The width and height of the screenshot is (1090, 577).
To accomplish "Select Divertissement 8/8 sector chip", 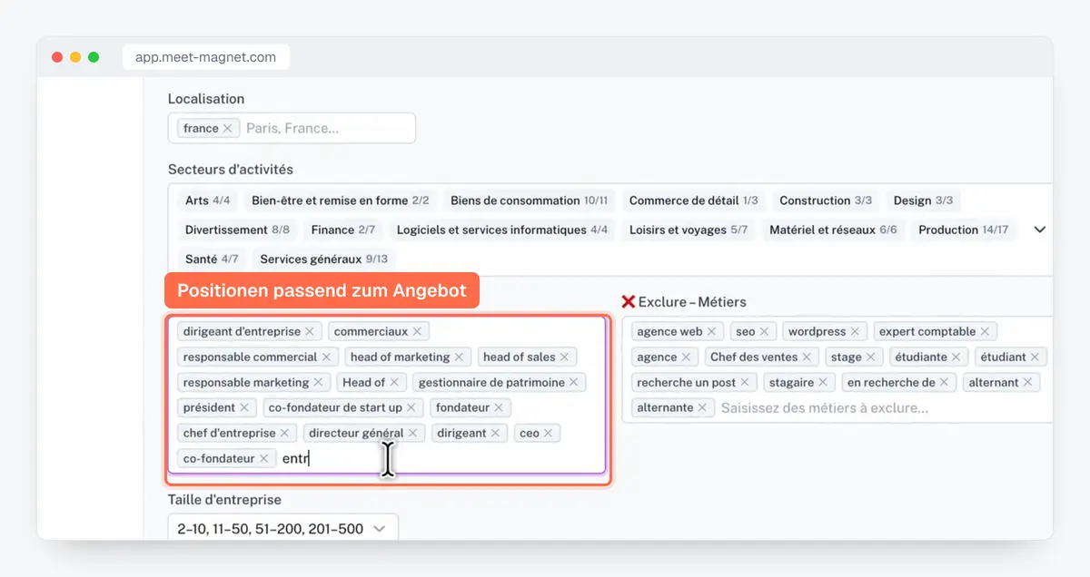I will click(x=237, y=230).
